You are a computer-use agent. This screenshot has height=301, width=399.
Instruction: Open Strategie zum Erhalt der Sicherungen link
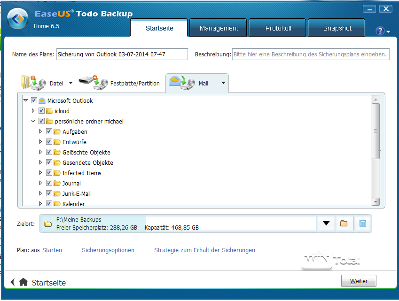tap(204, 250)
